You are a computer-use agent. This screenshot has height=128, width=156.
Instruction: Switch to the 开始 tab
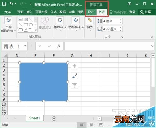[x=20, y=12]
